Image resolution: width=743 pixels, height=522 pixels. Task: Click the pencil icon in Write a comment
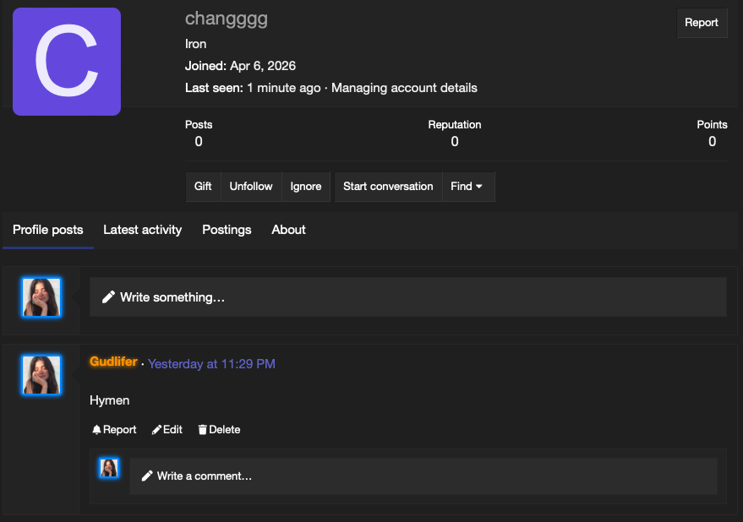pyautogui.click(x=147, y=476)
